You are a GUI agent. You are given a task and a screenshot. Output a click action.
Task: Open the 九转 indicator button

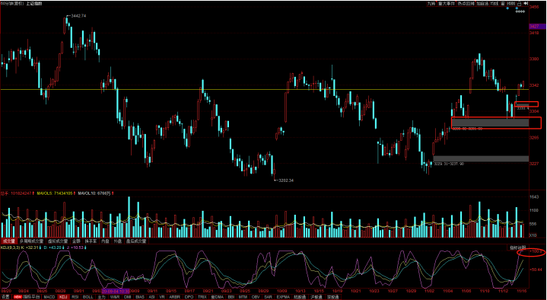[x=432, y=4]
